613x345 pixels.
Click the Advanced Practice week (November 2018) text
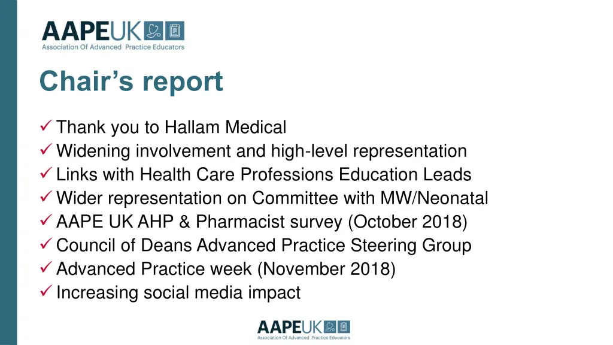point(226,269)
